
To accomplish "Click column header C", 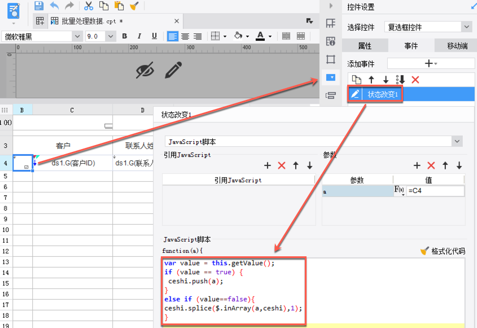I will (72, 110).
